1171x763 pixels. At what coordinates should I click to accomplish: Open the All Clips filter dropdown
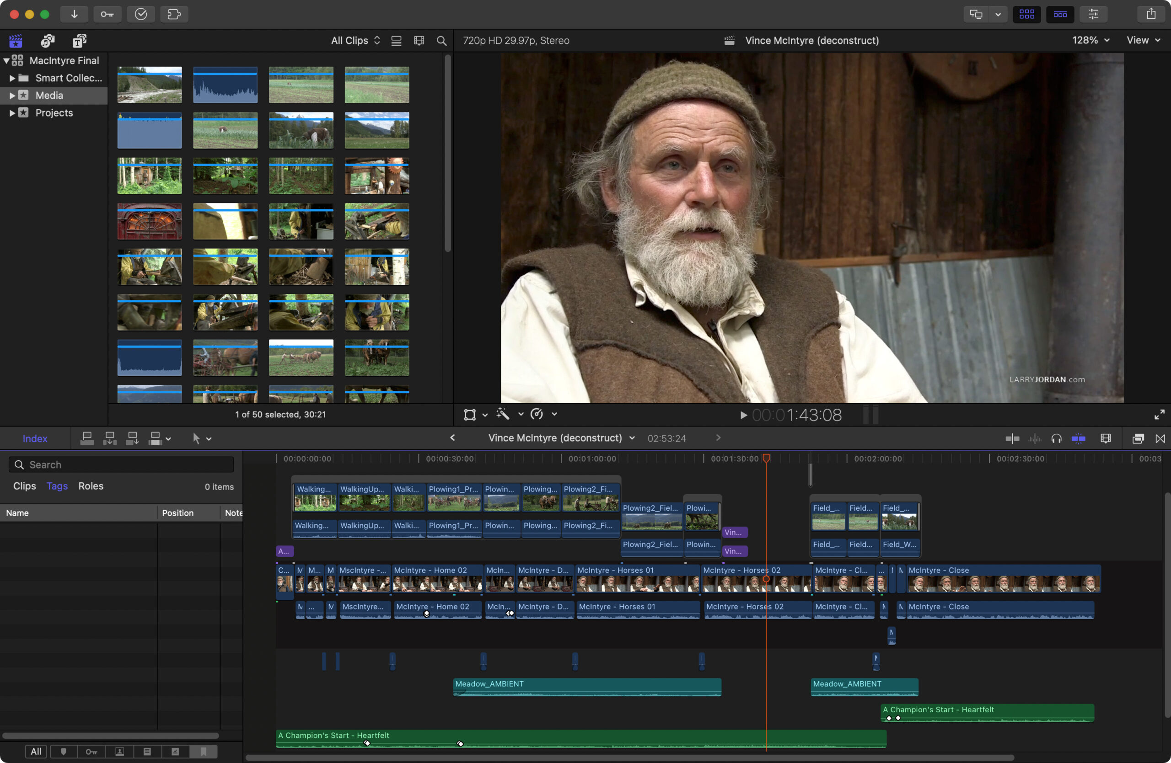pyautogui.click(x=355, y=40)
